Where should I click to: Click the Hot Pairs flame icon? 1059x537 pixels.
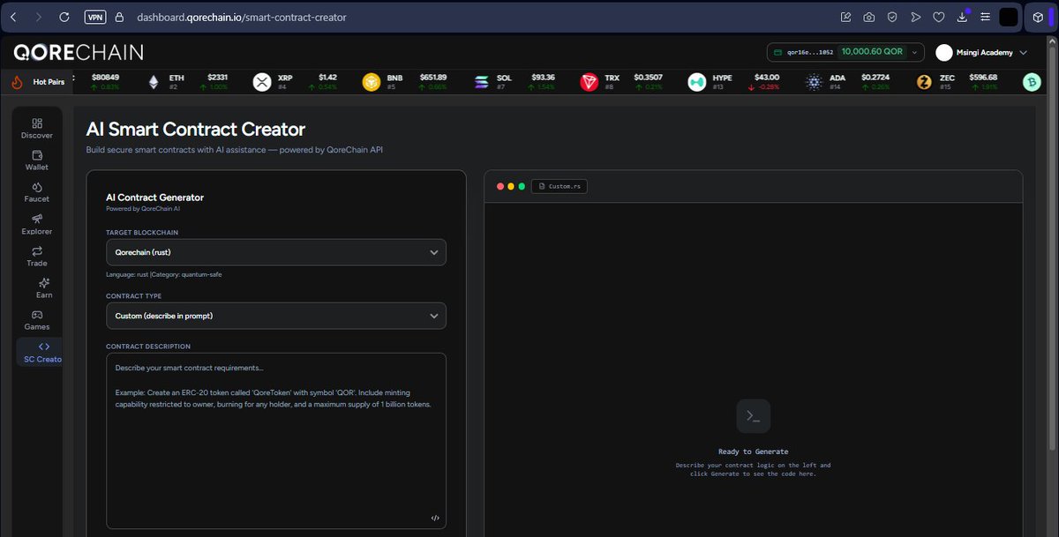click(17, 82)
